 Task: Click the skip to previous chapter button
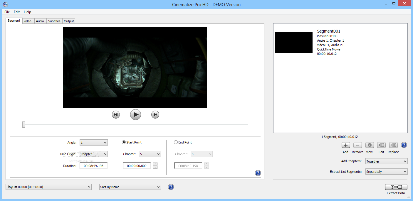[116, 115]
